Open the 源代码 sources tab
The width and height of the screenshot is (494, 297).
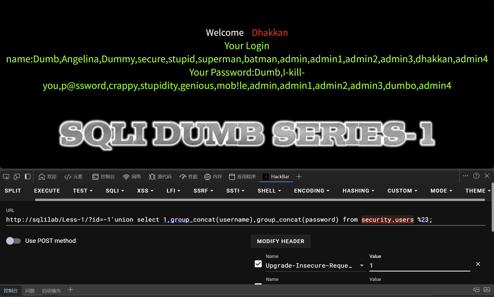click(160, 176)
